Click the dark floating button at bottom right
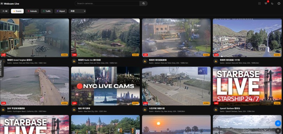The width and height of the screenshot is (283, 134). tap(278, 130)
